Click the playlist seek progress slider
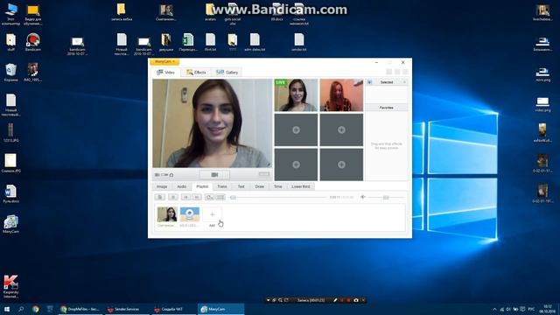This screenshot has width=560, height=315. 278,197
